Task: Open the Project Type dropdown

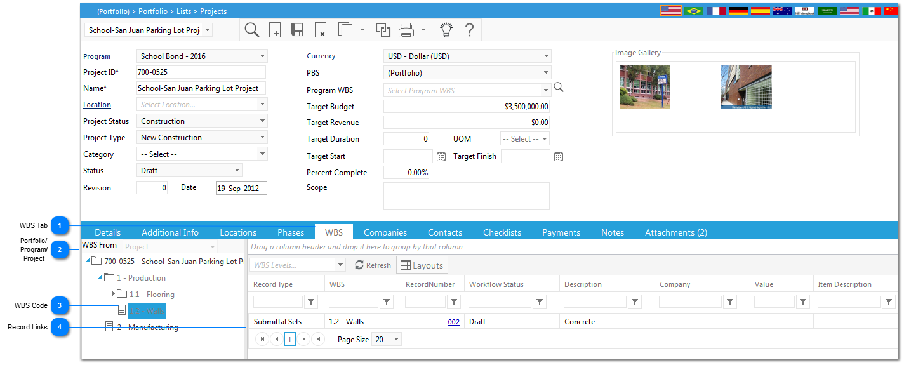Action: point(262,138)
